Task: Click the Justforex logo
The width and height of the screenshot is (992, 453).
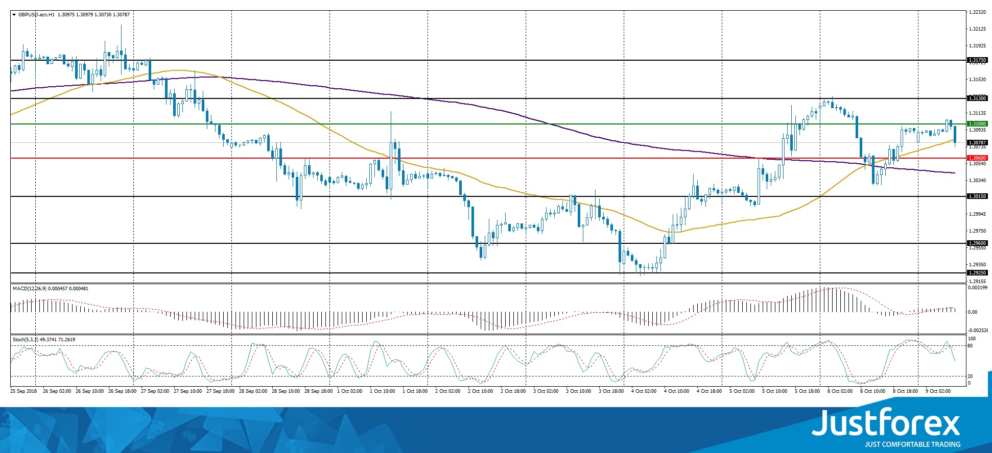Action: pyautogui.click(x=886, y=422)
